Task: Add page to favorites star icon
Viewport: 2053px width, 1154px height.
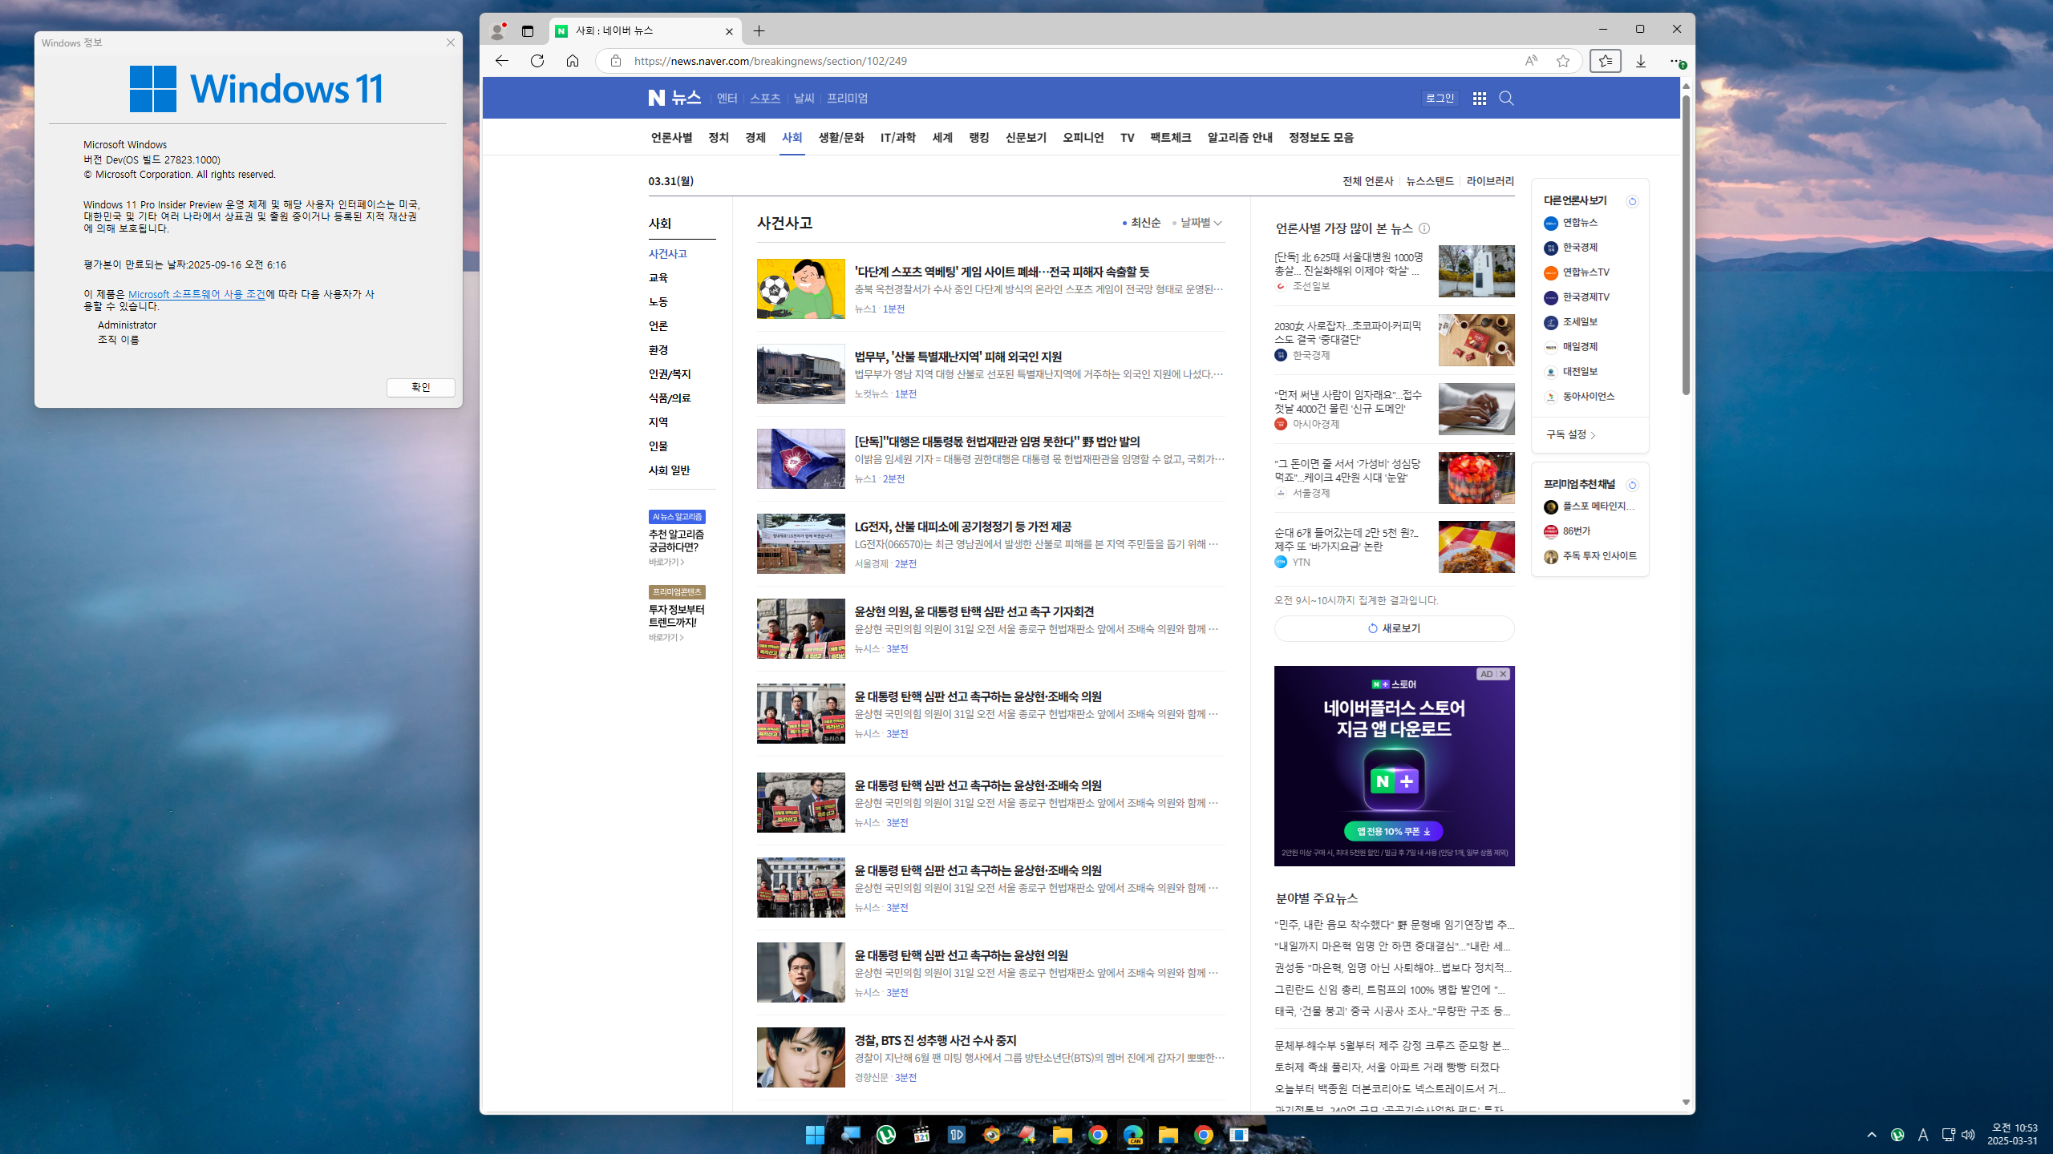Action: [1563, 61]
